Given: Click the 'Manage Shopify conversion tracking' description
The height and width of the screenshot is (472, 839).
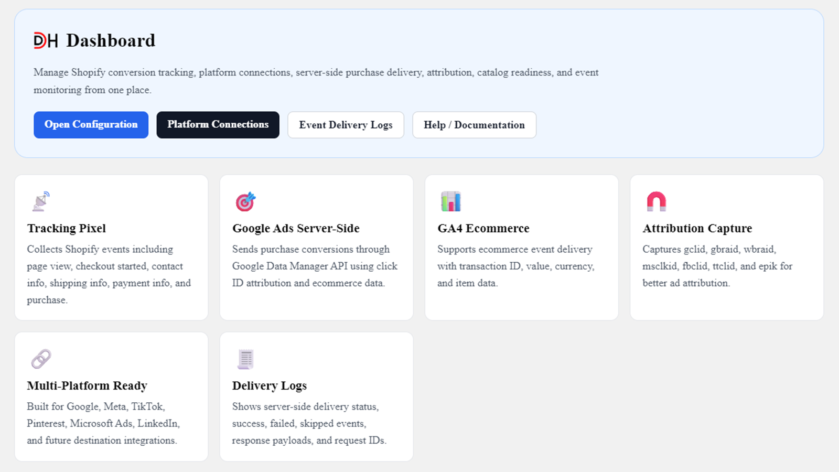Looking at the screenshot, I should [x=316, y=81].
